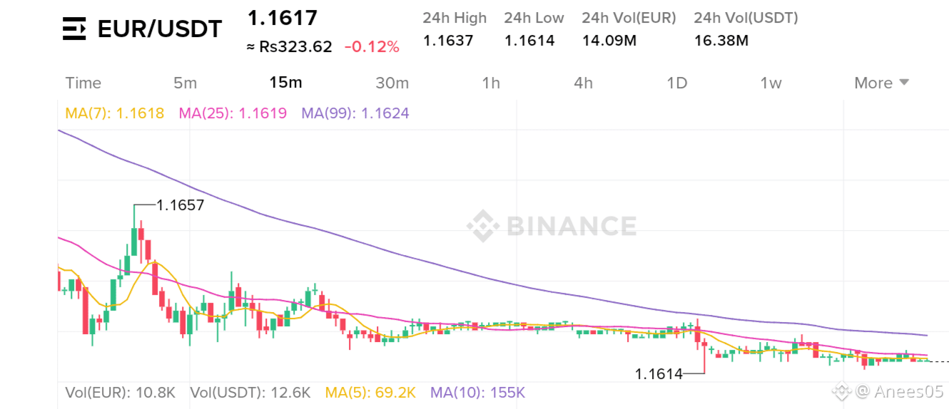Click the 24h Vol(USDT) value 16.38M
The image size is (949, 409).
(721, 41)
